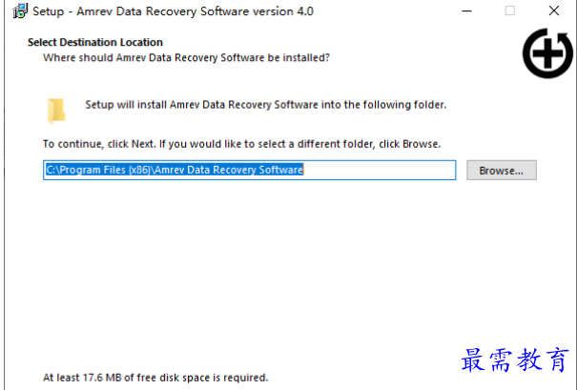Click the greyed-out maximize button
The width and height of the screenshot is (577, 390).
509,11
